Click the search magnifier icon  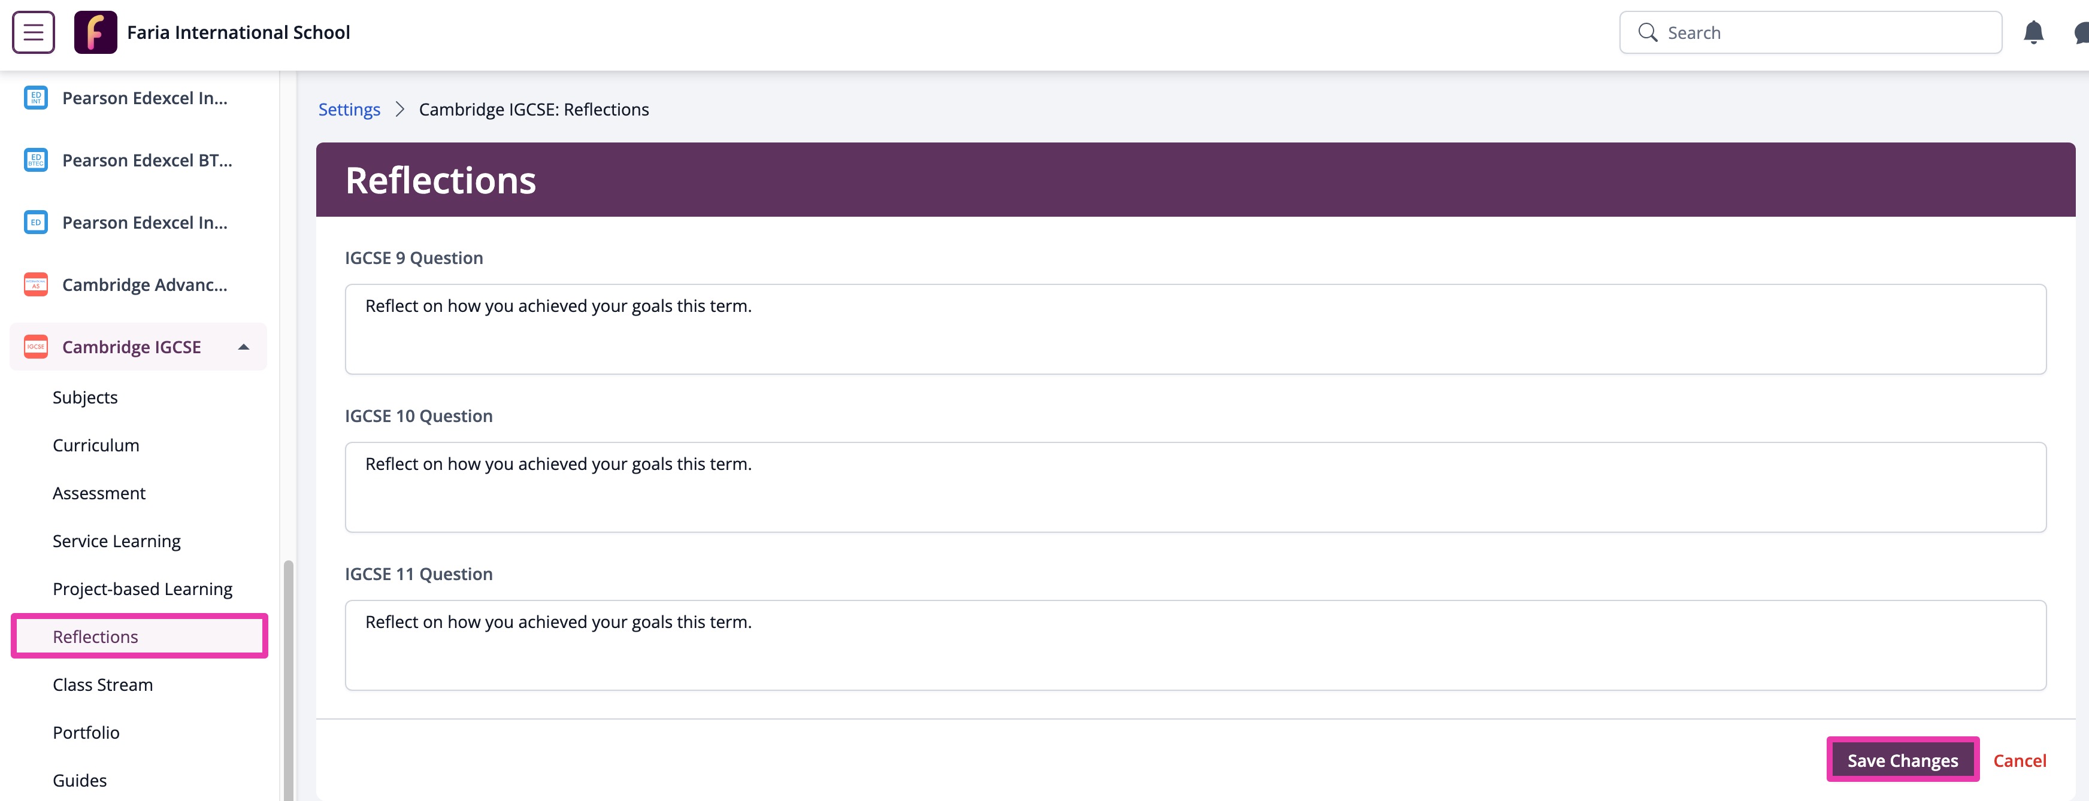coord(1648,32)
